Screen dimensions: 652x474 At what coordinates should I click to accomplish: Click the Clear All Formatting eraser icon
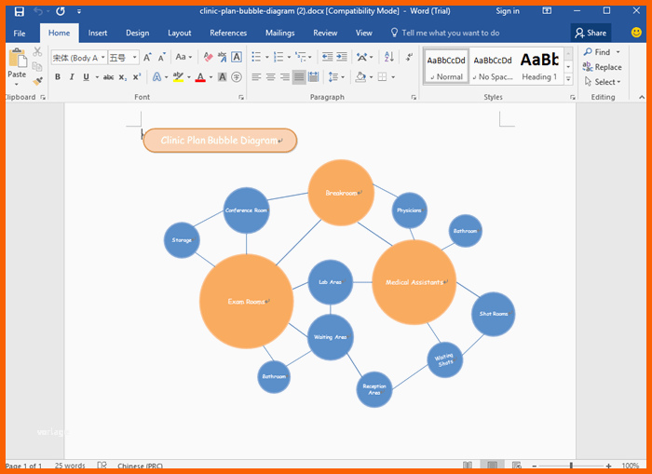coord(208,57)
